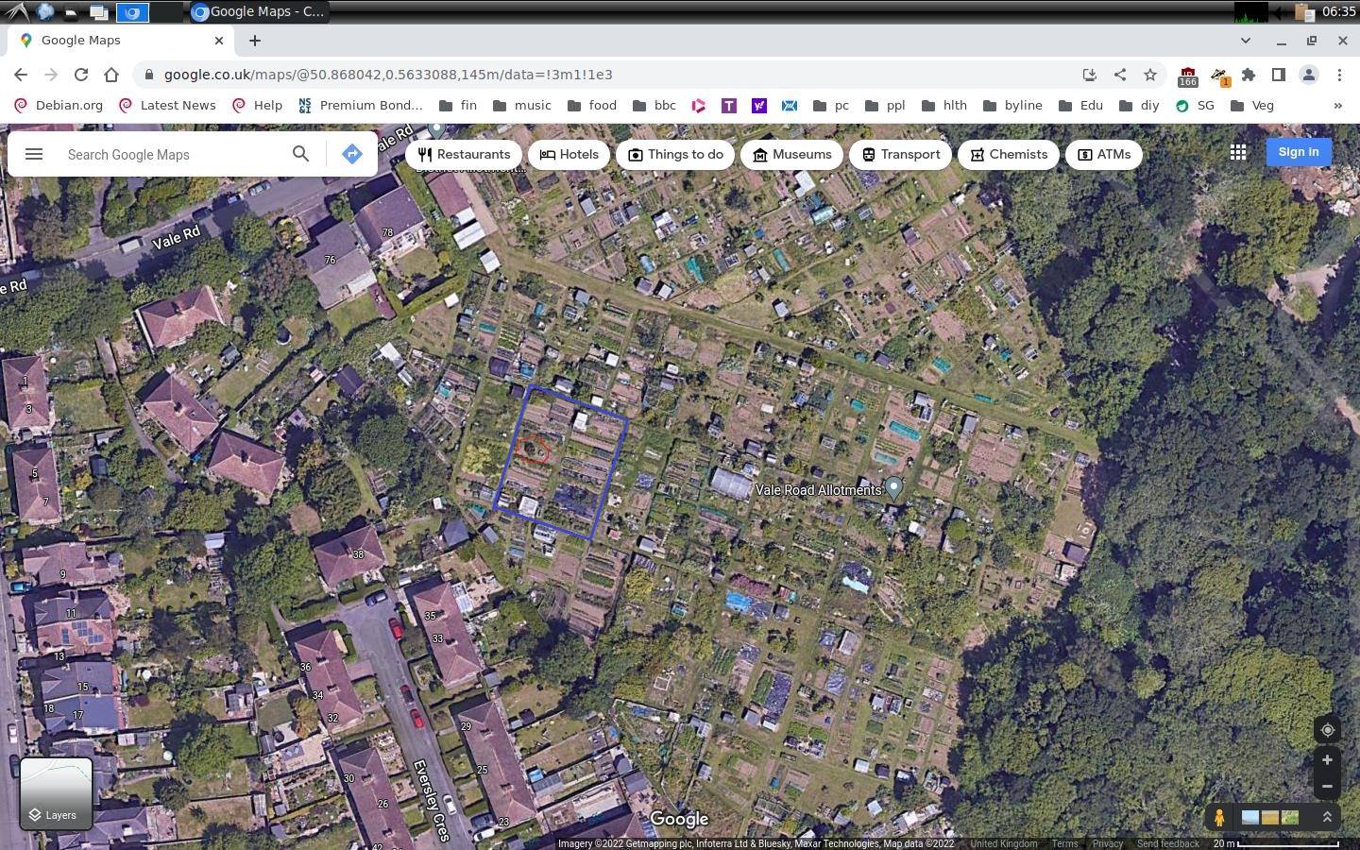
Task: Open the Chrome profile avatar menu
Action: click(1309, 75)
